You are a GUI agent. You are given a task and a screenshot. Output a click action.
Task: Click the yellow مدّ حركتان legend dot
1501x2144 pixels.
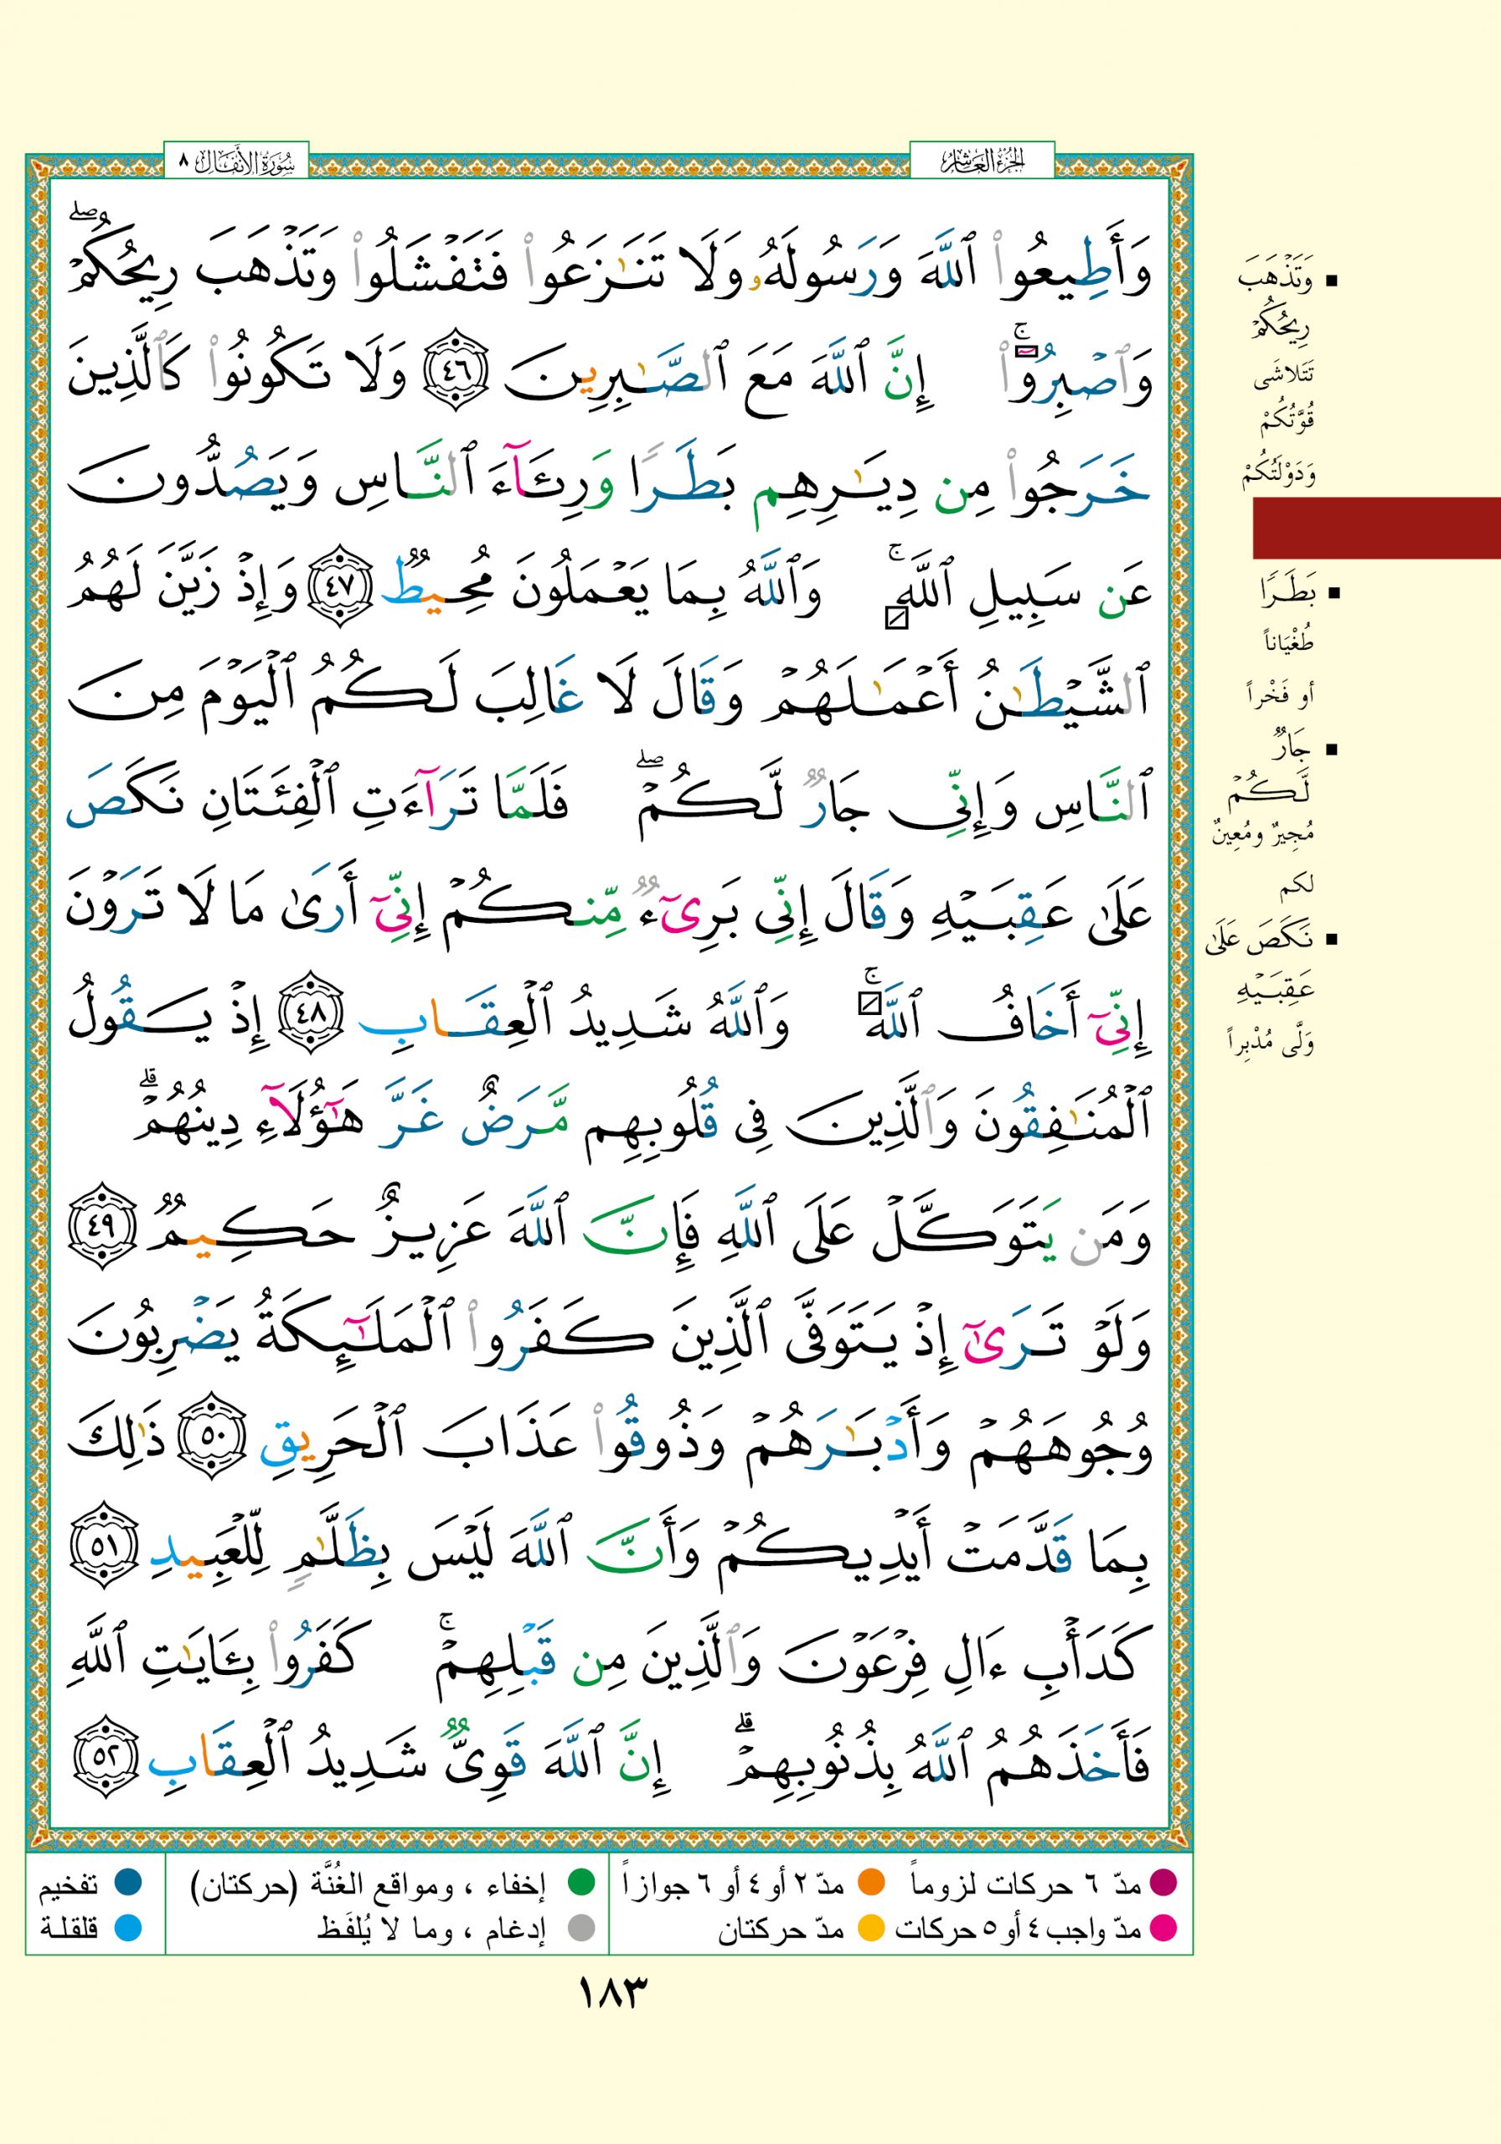(870, 1927)
